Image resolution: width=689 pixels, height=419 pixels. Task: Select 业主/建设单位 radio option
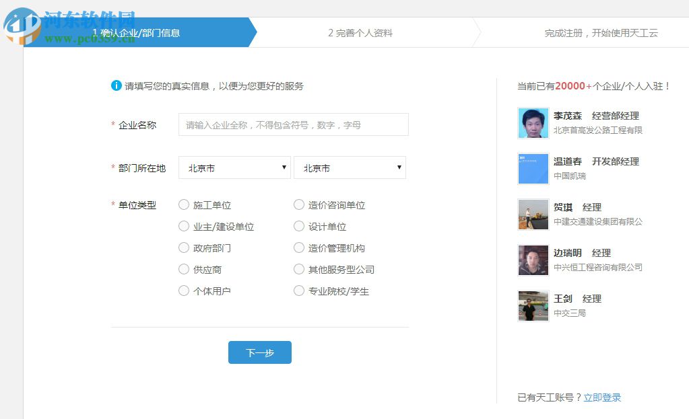click(x=183, y=226)
